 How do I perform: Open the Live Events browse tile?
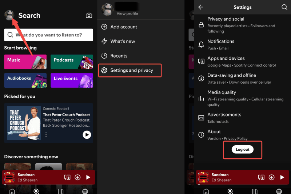click(x=72, y=80)
